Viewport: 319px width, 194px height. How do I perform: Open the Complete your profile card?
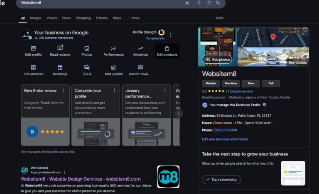click(96, 115)
